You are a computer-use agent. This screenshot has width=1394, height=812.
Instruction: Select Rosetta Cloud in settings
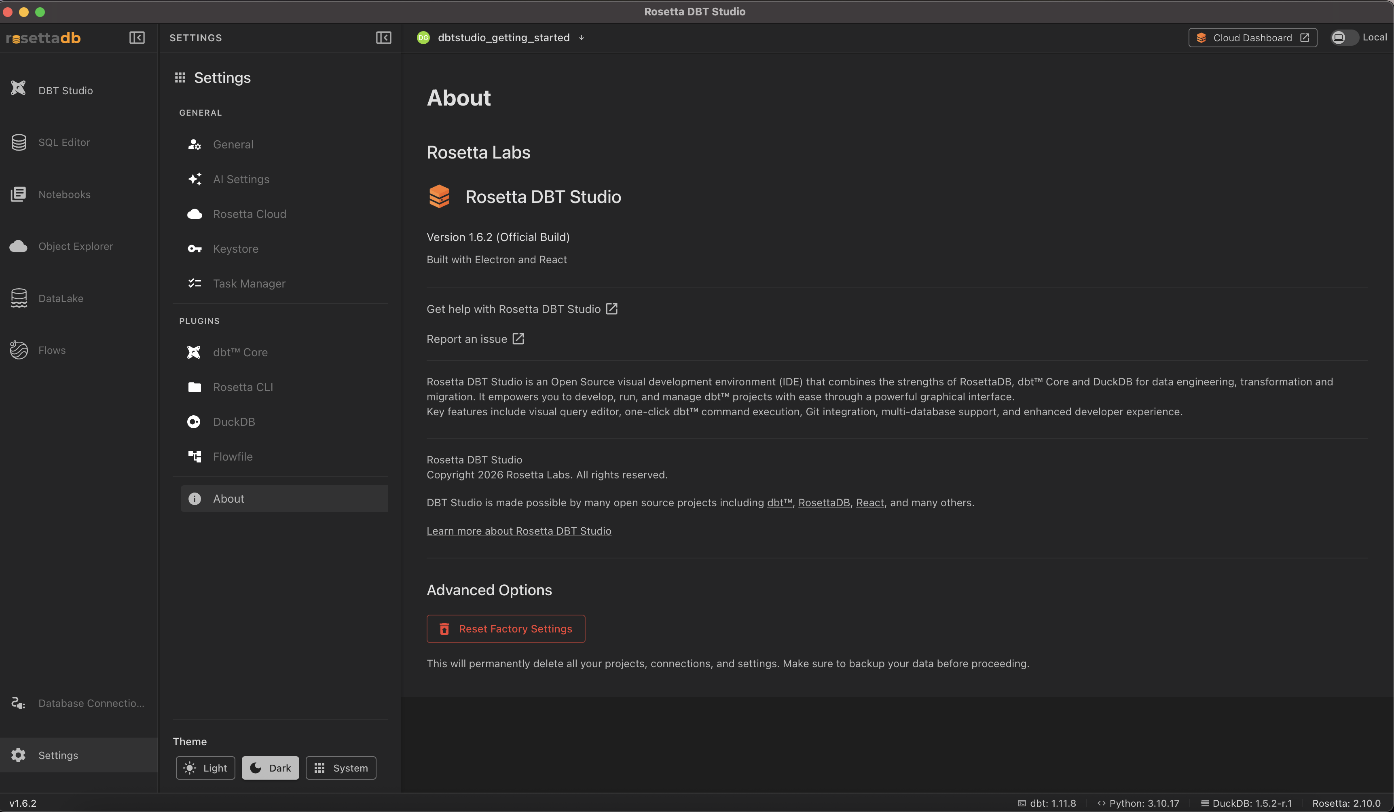(284, 214)
